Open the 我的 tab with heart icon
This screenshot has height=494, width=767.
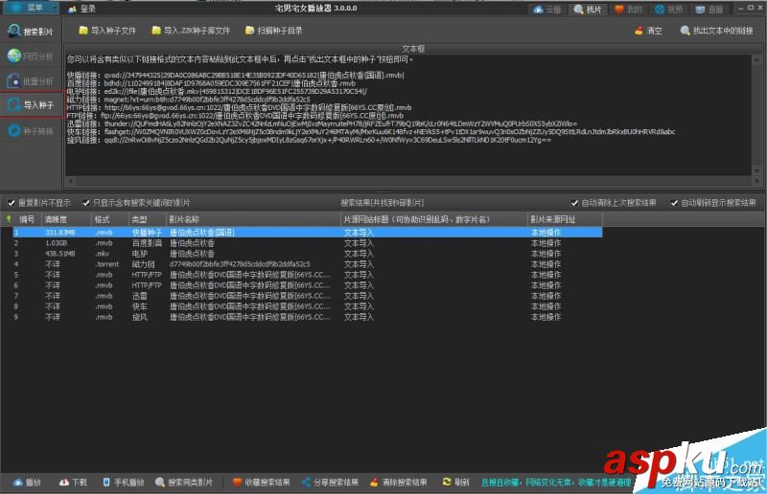(629, 10)
